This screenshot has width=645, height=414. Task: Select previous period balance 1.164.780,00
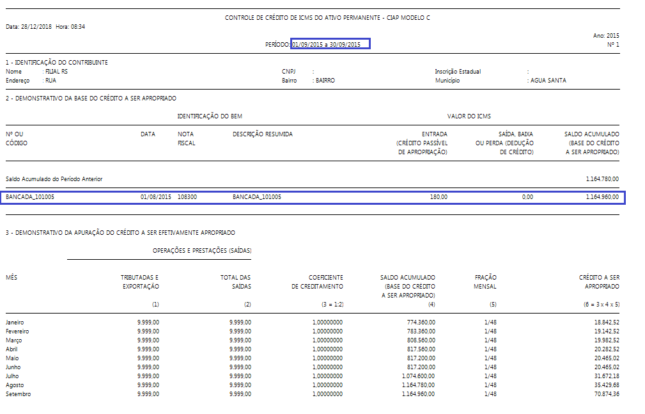pos(602,179)
